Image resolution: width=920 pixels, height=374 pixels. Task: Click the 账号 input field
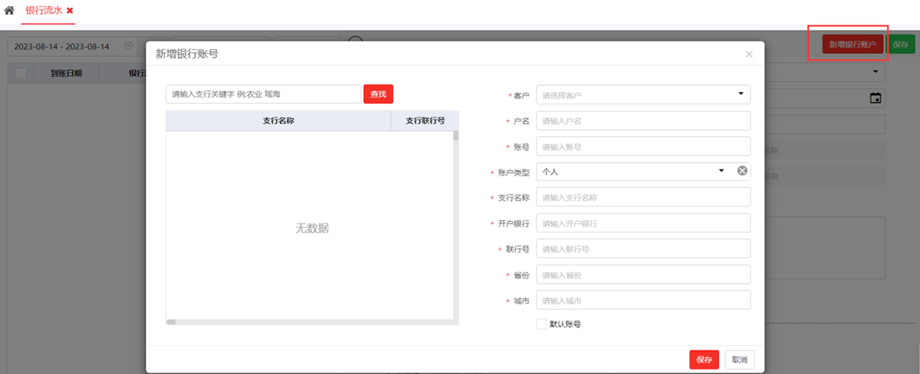(642, 146)
